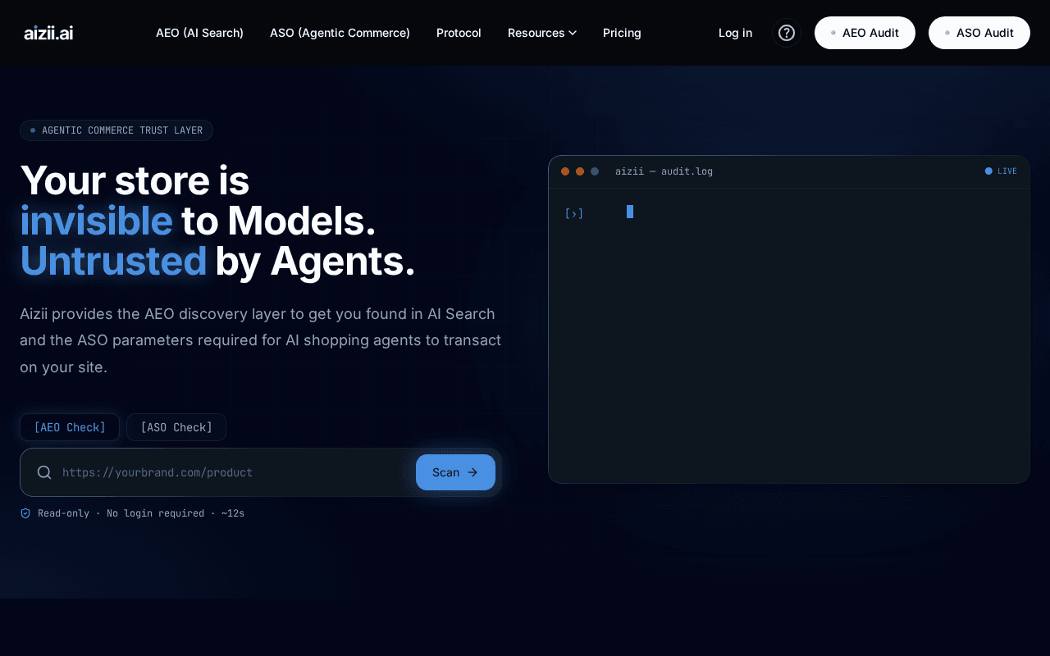The image size is (1050, 656).
Task: Click the Agentic Commerce Trust Layer badge
Action: [x=116, y=130]
